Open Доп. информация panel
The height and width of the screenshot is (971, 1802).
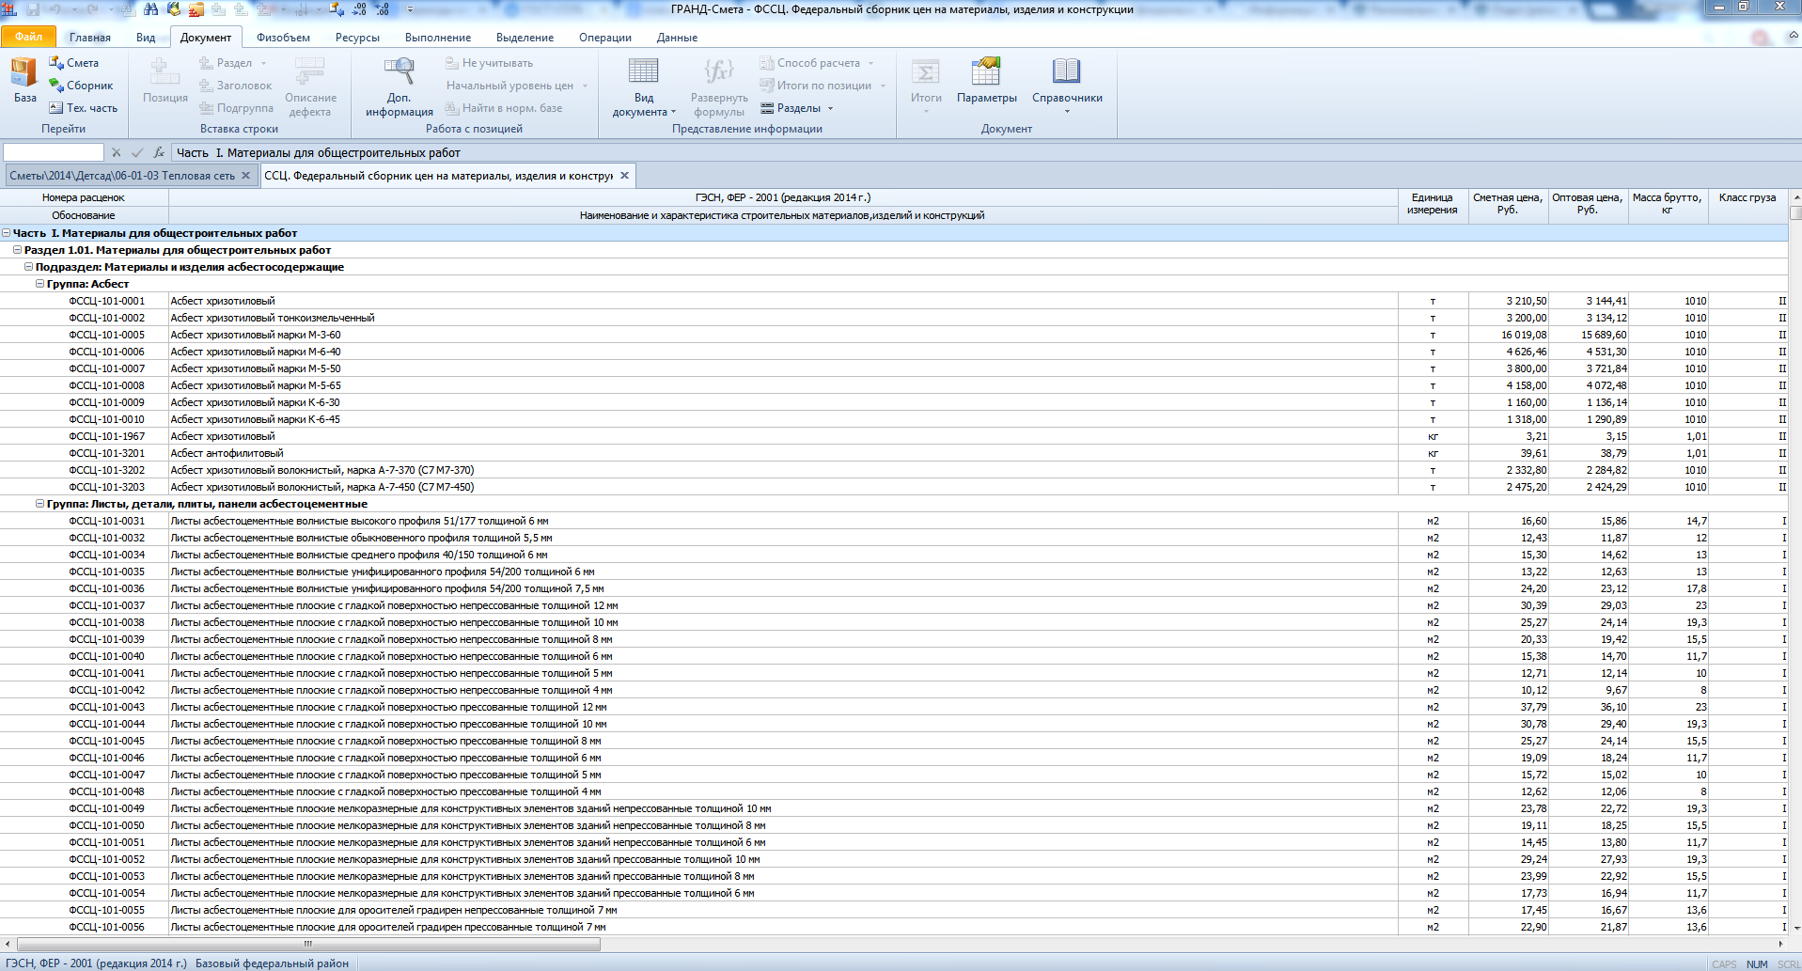click(400, 86)
